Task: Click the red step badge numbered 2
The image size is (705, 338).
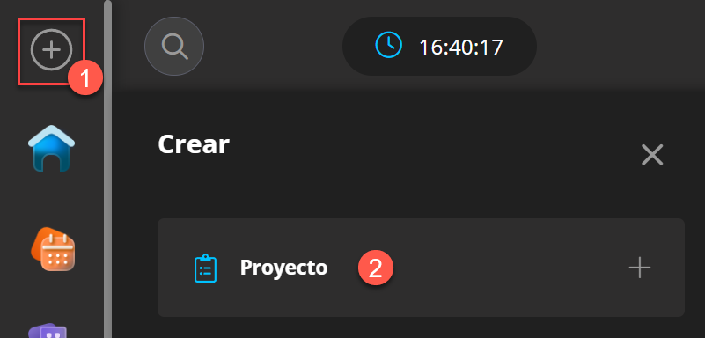Action: (376, 268)
